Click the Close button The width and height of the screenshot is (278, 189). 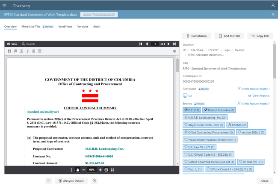[x=265, y=181]
